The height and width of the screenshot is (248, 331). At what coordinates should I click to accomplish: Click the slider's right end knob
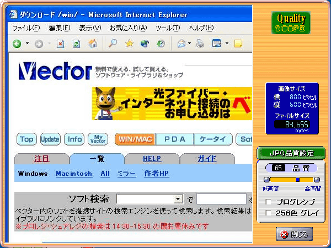coord(317,180)
